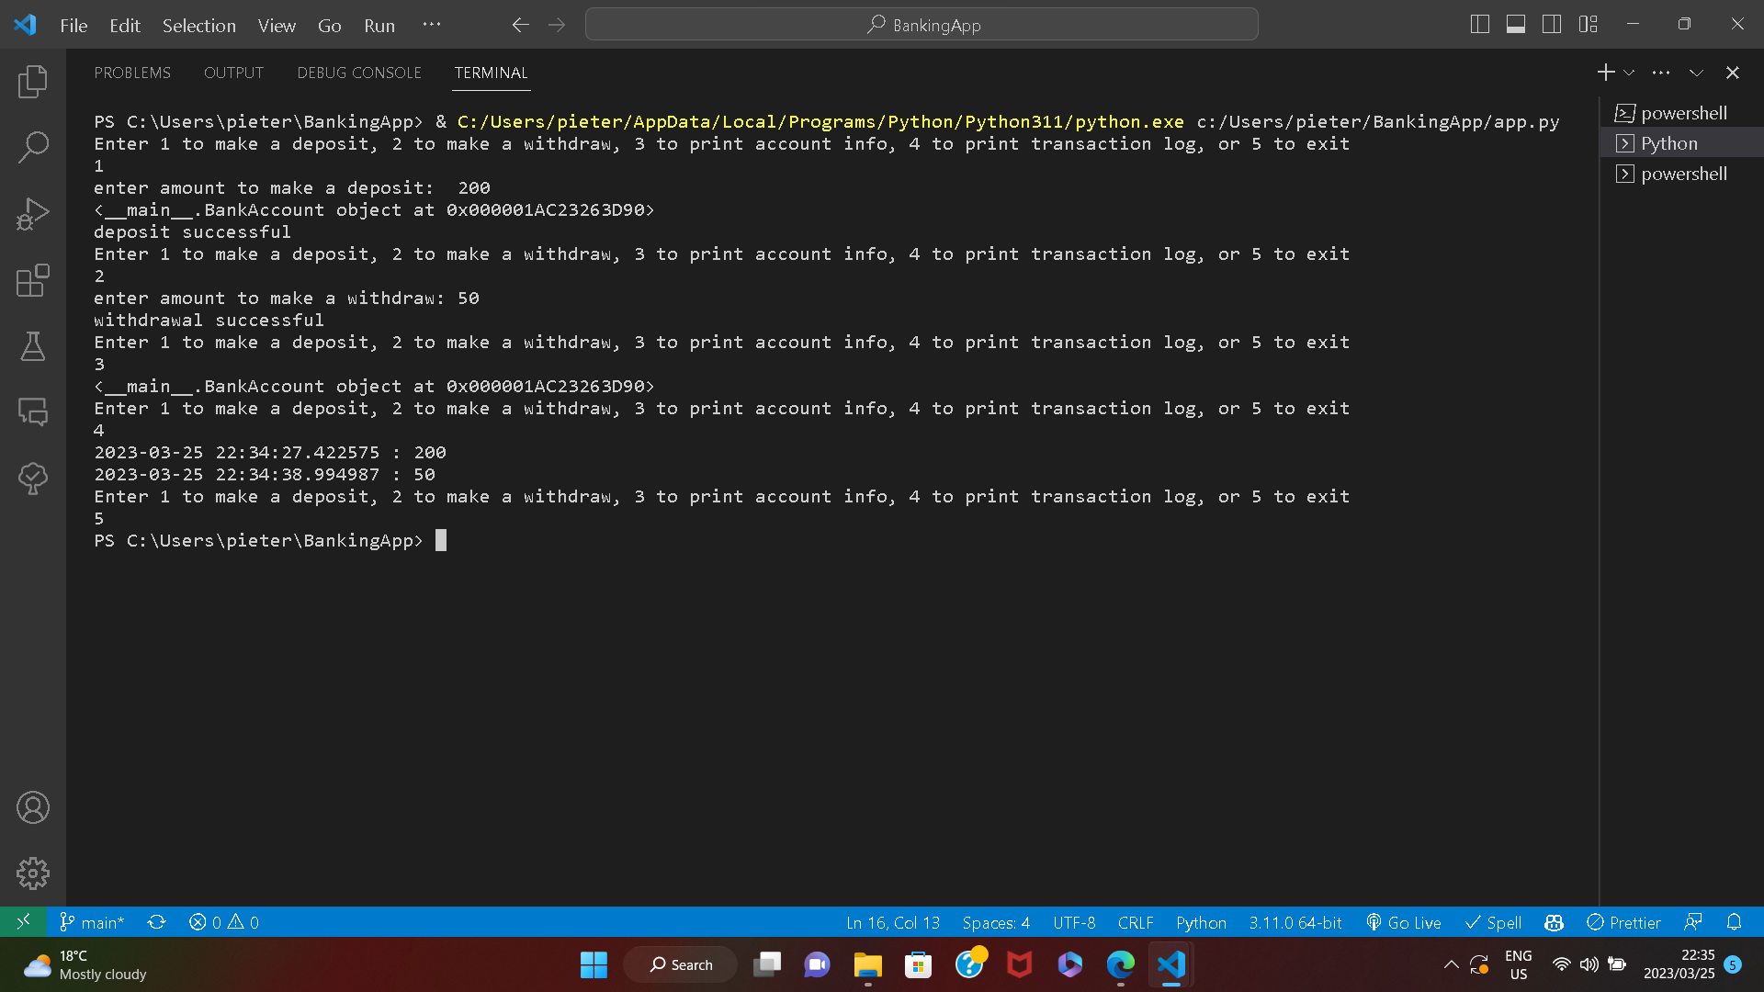This screenshot has height=992, width=1764.
Task: Open the Search view in activity bar
Action: pyautogui.click(x=33, y=147)
